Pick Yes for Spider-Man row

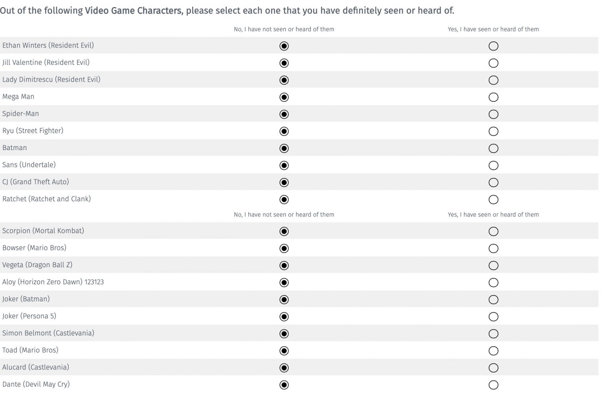pyautogui.click(x=493, y=114)
